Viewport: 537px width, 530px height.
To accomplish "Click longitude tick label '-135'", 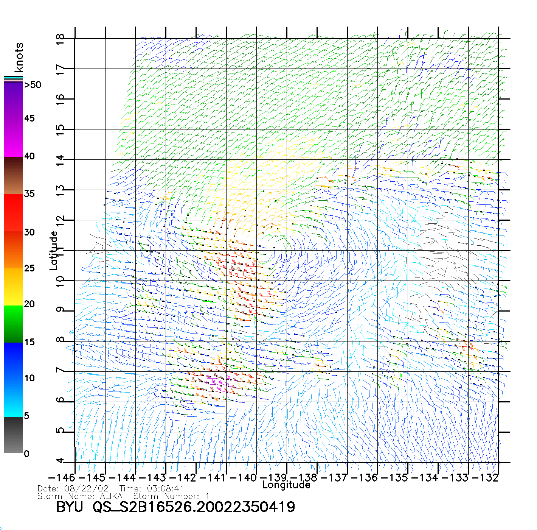I will (394, 477).
